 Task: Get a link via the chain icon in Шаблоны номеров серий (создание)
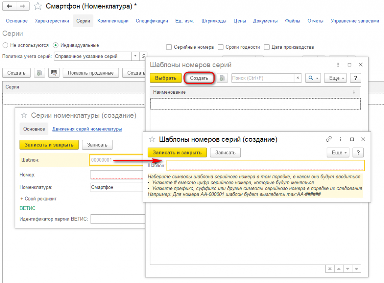pos(328,139)
